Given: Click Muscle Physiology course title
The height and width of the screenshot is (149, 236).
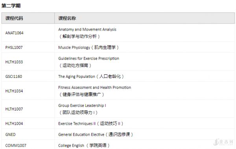Looking at the screenshot, I should coord(74,48).
